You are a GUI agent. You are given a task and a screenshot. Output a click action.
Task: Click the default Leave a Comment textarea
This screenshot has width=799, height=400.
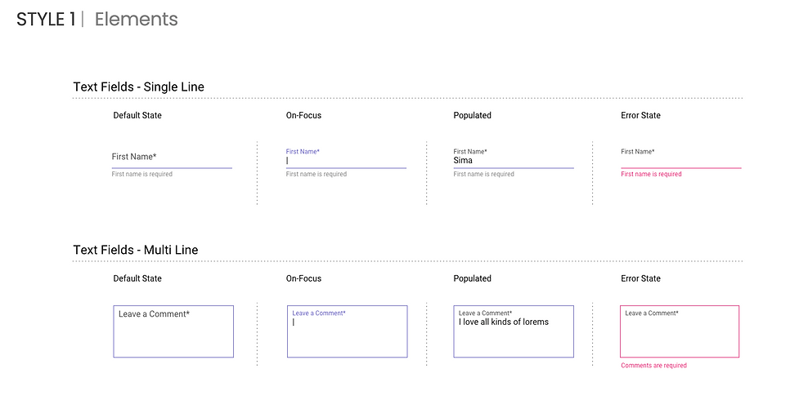click(x=173, y=331)
